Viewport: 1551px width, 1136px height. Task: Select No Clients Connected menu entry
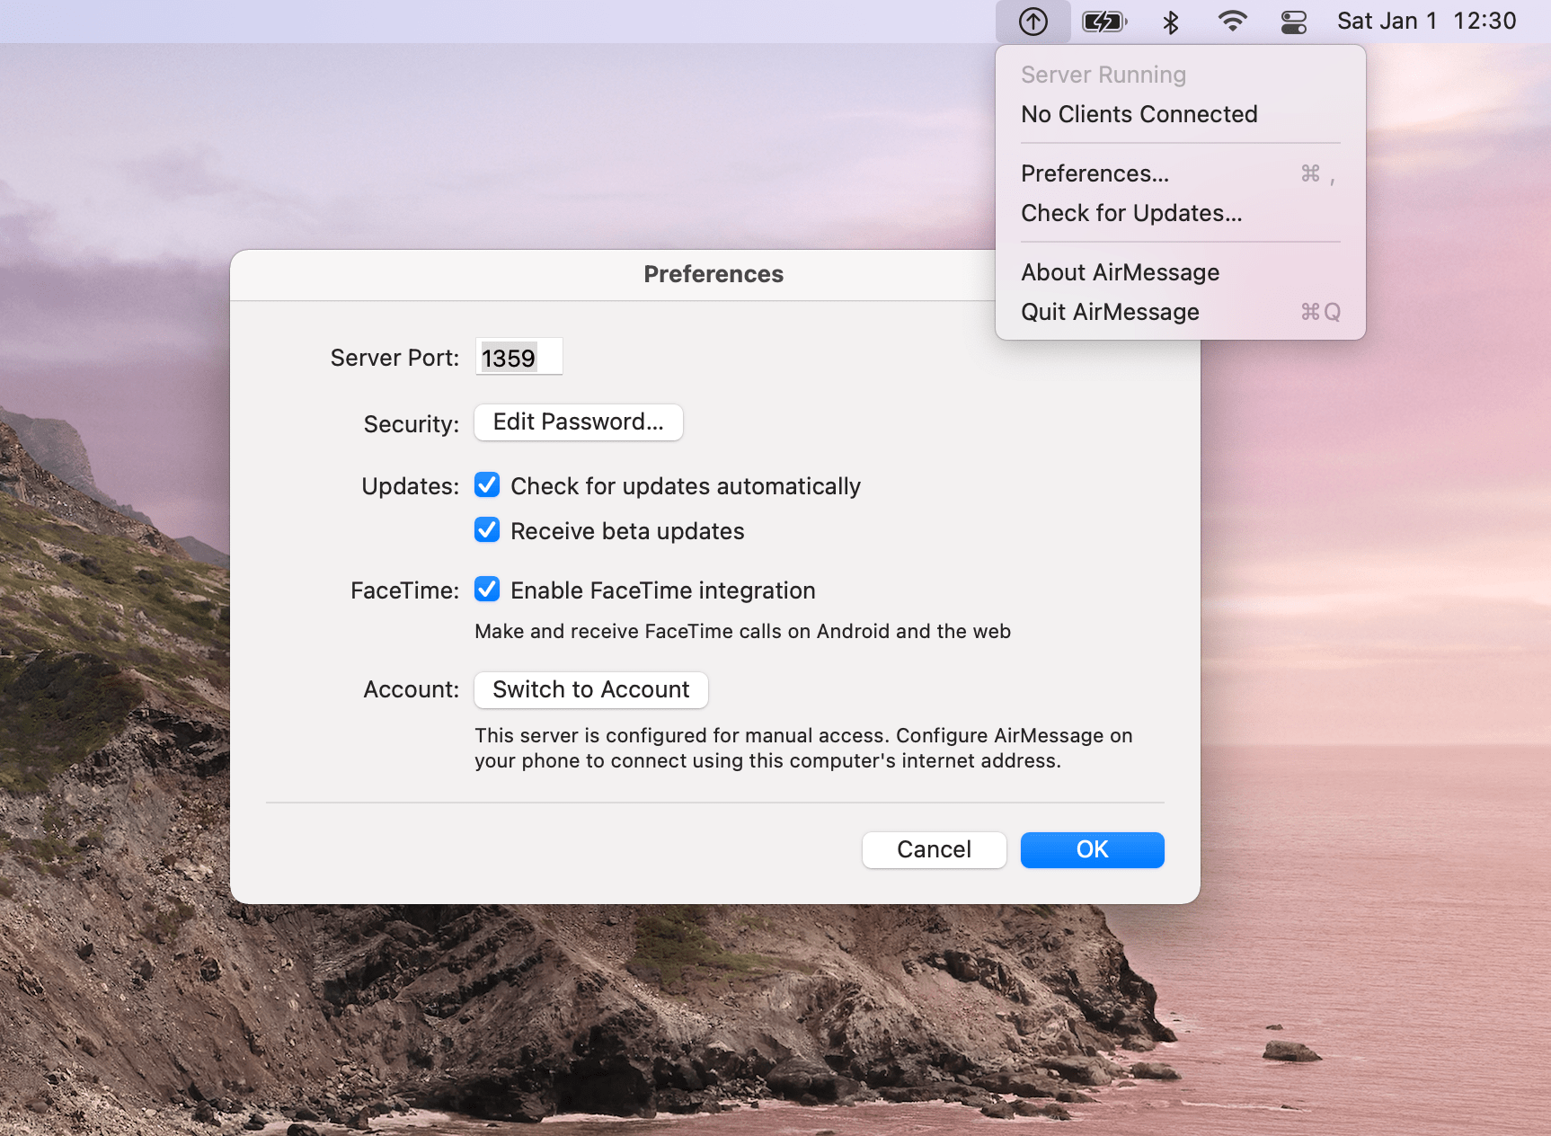click(1180, 114)
